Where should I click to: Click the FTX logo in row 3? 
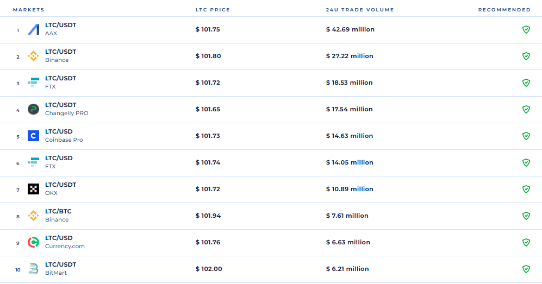point(34,83)
